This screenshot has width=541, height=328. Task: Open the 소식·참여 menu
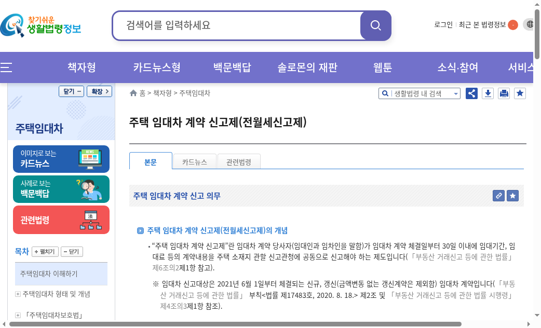point(458,67)
